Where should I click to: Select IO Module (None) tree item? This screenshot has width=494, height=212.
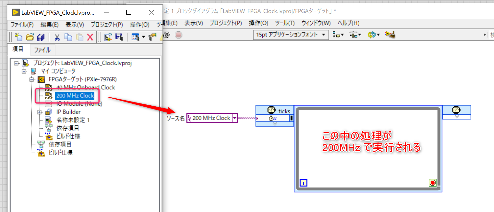point(79,104)
